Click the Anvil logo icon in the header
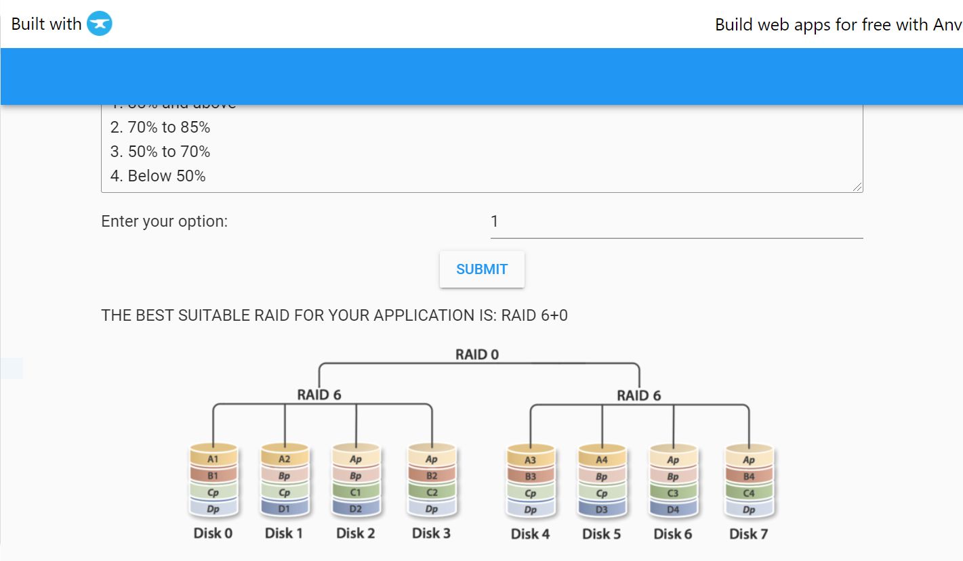This screenshot has width=963, height=561. pyautogui.click(x=99, y=23)
